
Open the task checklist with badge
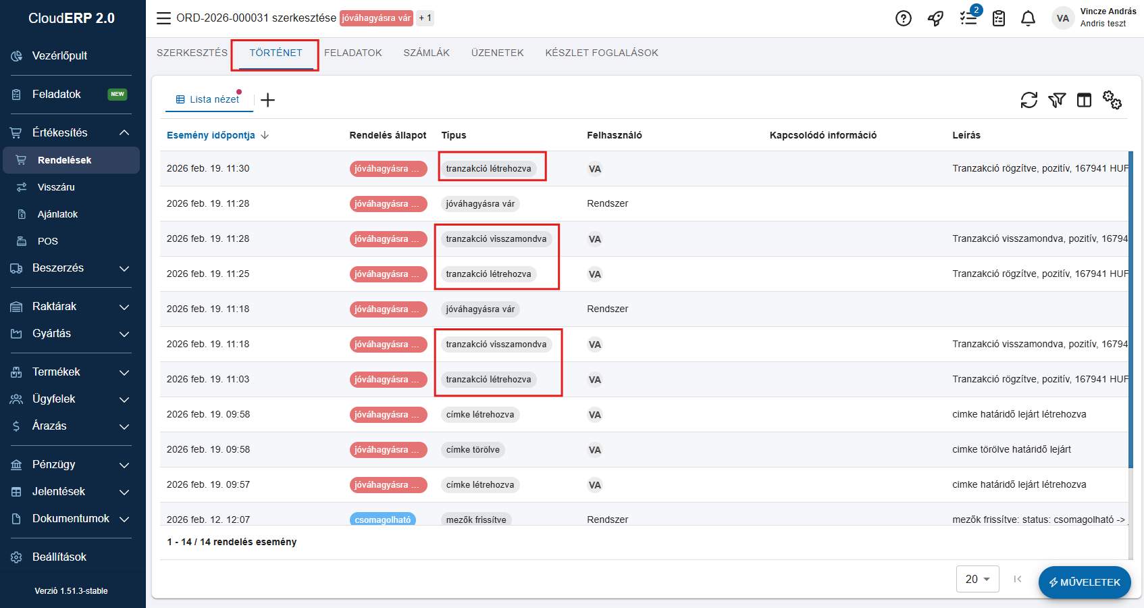[x=968, y=18]
